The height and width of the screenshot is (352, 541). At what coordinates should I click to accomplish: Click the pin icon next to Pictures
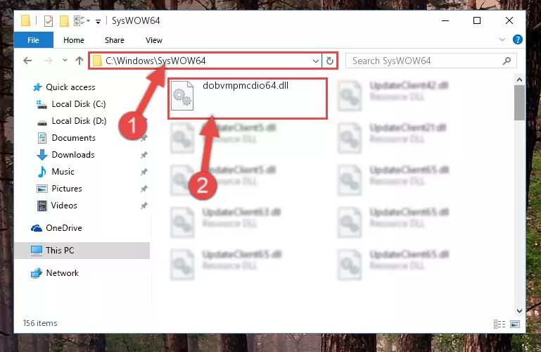pyautogui.click(x=144, y=189)
